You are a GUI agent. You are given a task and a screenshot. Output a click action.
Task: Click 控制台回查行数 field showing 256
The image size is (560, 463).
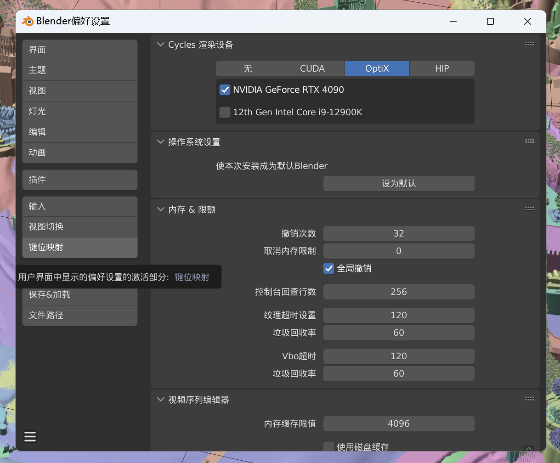(399, 292)
